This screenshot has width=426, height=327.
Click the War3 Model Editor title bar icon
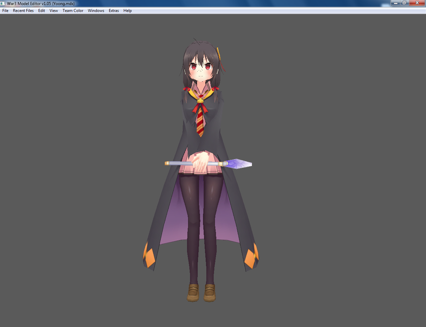3,3
